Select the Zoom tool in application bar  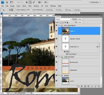30,2
